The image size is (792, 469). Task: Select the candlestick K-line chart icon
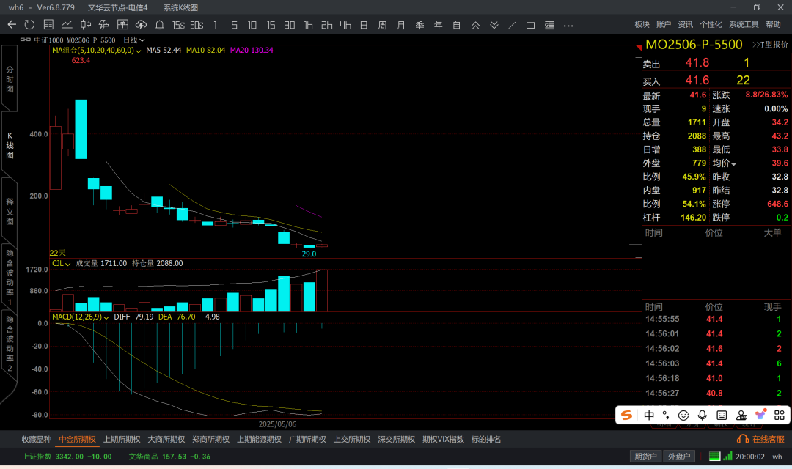[x=85, y=25]
